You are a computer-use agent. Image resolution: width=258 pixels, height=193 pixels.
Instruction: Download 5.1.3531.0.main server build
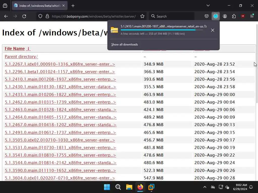[x=60, y=148]
